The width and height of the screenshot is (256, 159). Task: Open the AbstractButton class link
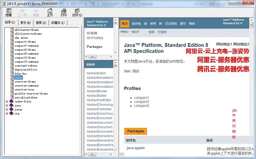click(96, 95)
